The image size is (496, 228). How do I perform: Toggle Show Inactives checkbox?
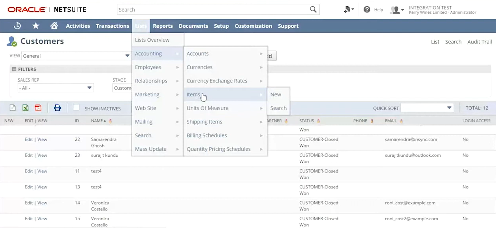76,107
